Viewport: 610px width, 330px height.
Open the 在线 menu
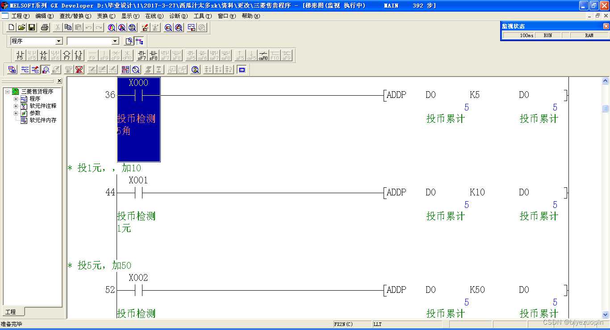[154, 16]
